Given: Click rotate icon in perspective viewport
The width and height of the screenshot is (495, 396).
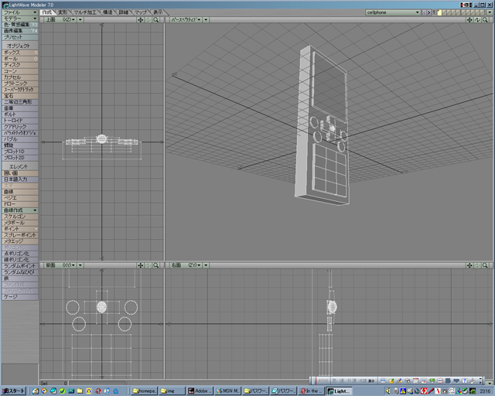Looking at the screenshot, I should point(477,19).
